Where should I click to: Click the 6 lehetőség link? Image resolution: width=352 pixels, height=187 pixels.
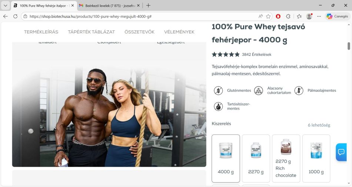pos(319,125)
